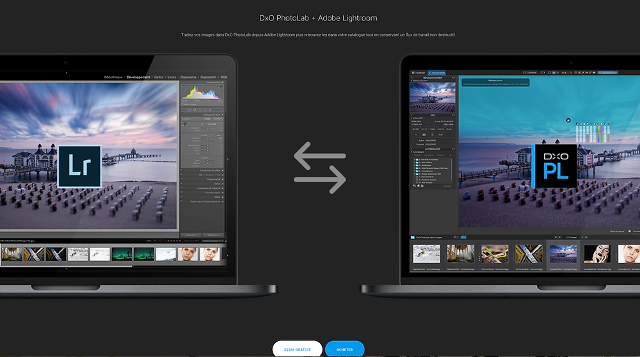Pick the white balance eyedropper in Lightroom

[184, 125]
